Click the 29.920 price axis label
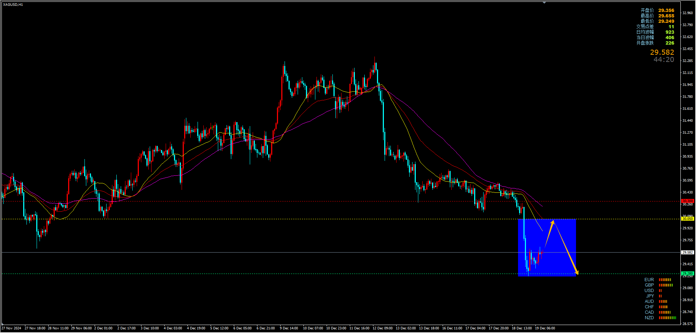The width and height of the screenshot is (696, 333). 687,228
